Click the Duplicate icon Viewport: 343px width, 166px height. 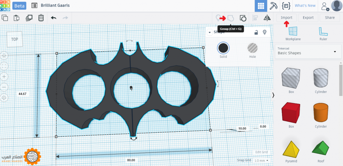[x=29, y=18]
